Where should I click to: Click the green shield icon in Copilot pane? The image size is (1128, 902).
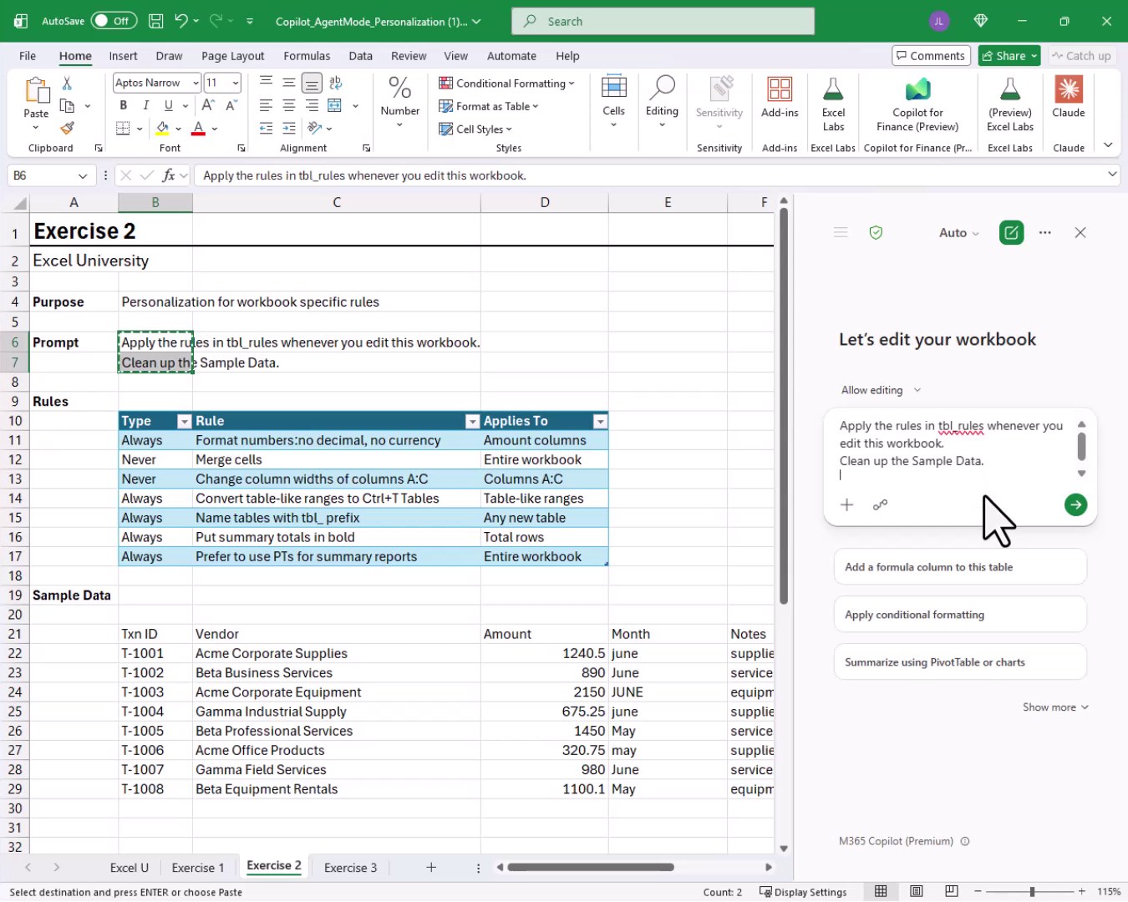876,232
